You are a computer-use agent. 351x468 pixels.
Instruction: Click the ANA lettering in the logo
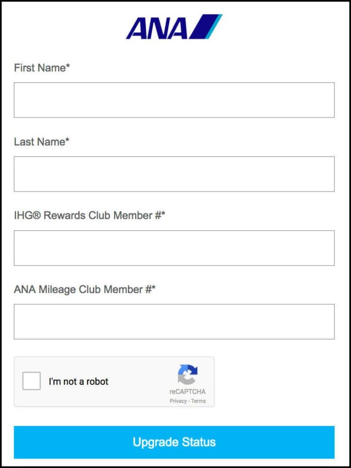(x=157, y=28)
